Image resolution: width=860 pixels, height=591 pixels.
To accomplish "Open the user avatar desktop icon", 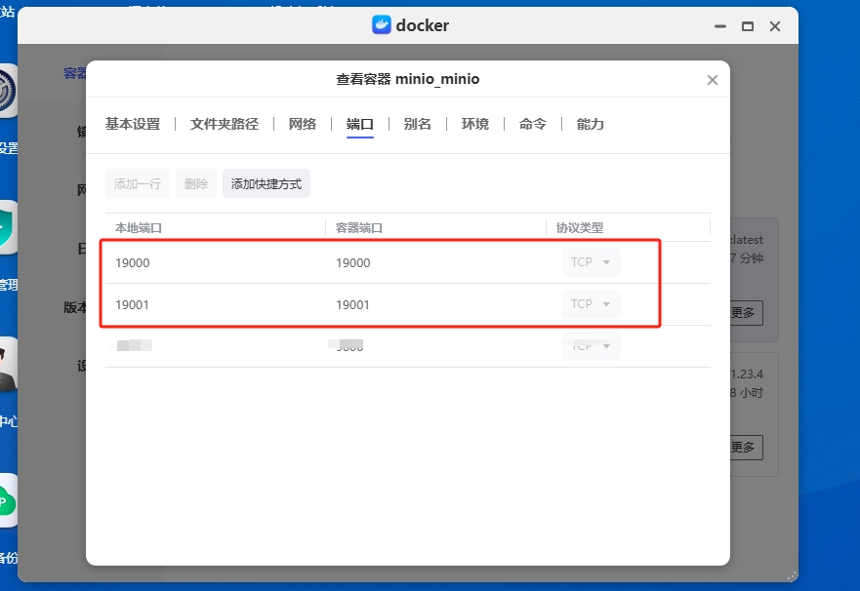I will point(8,364).
